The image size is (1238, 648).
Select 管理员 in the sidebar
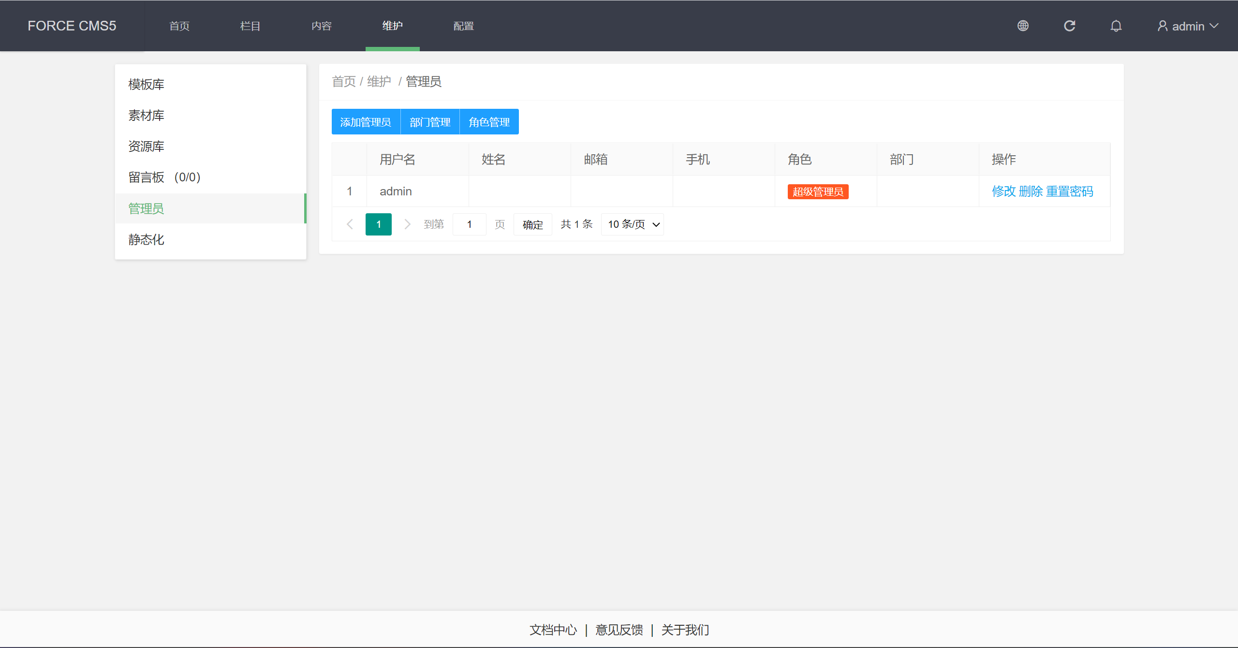210,208
